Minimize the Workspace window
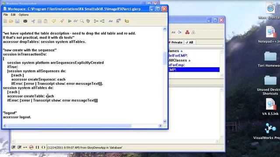Viewport: 280px width, 157px height. (152, 9)
